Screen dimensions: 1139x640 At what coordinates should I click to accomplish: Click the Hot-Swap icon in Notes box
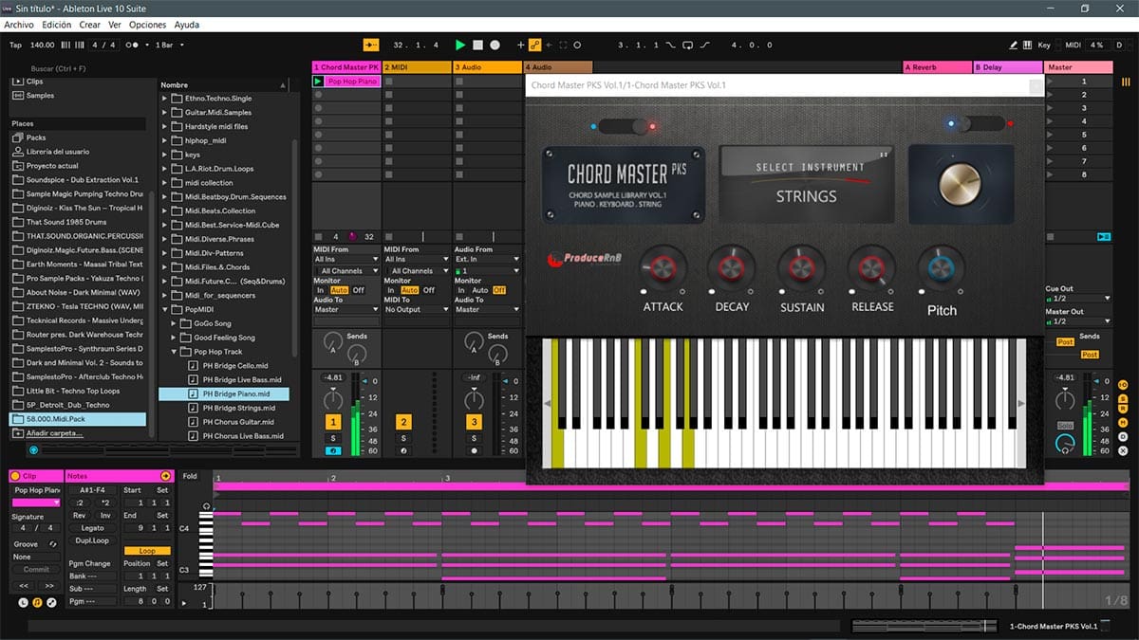pyautogui.click(x=166, y=476)
